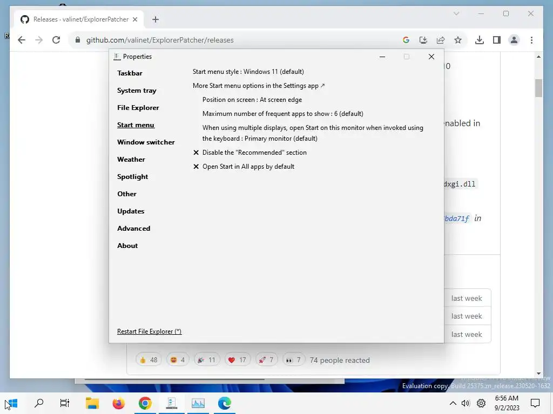Image resolution: width=553 pixels, height=414 pixels.
Task: Open the Chrome three-dot menu
Action: [x=531, y=40]
